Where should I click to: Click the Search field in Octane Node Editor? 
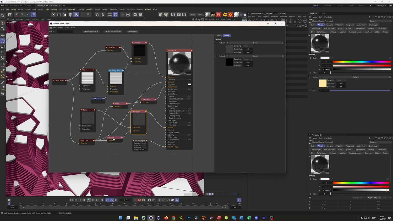pos(65,31)
